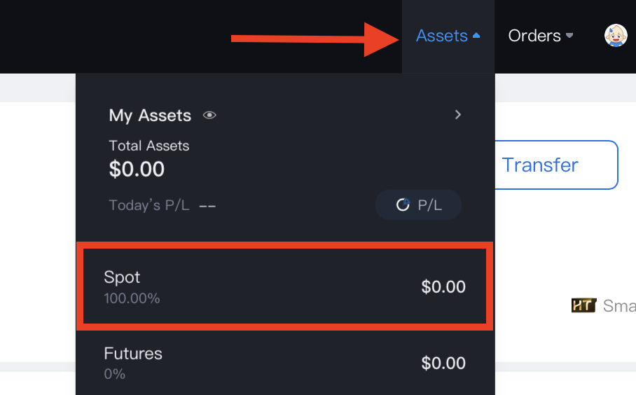This screenshot has height=395, width=636.
Task: Click the pie chart icon beside P/L
Action: [x=403, y=205]
